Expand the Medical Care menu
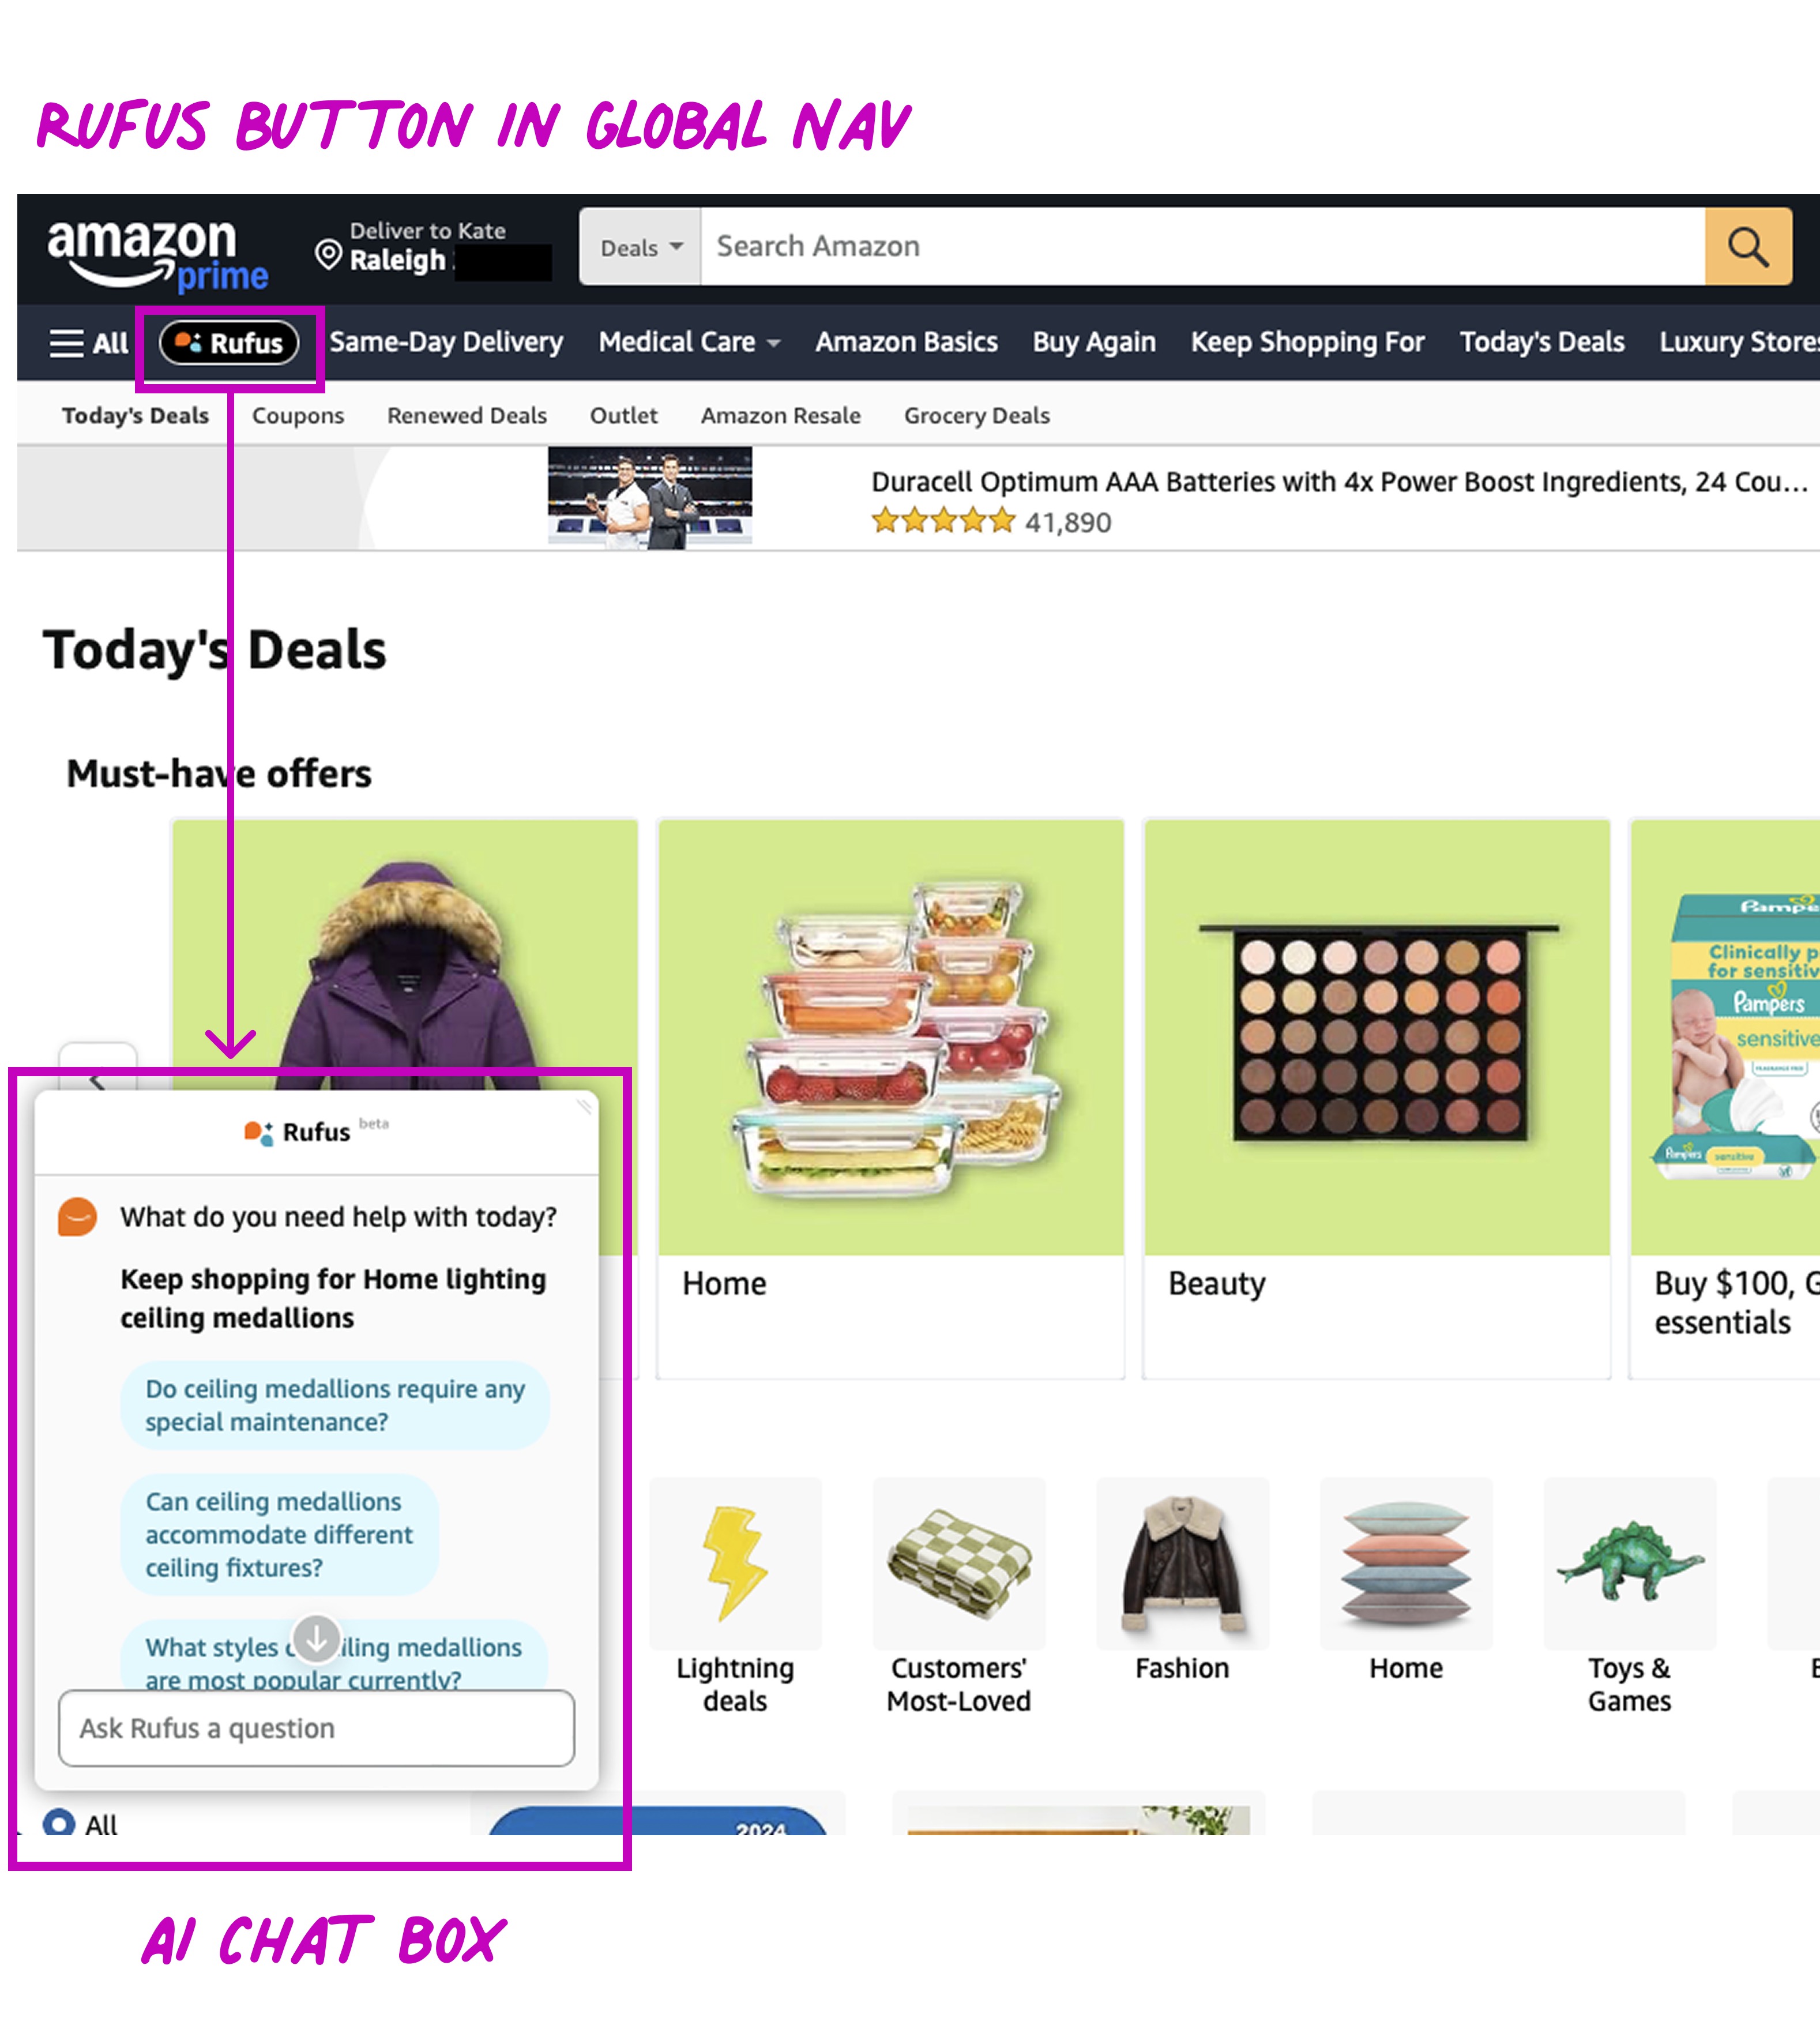1820x2029 pixels. coord(689,342)
